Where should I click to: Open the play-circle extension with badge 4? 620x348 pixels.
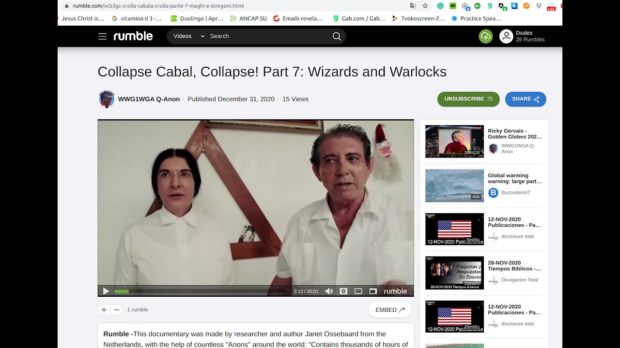465,6
